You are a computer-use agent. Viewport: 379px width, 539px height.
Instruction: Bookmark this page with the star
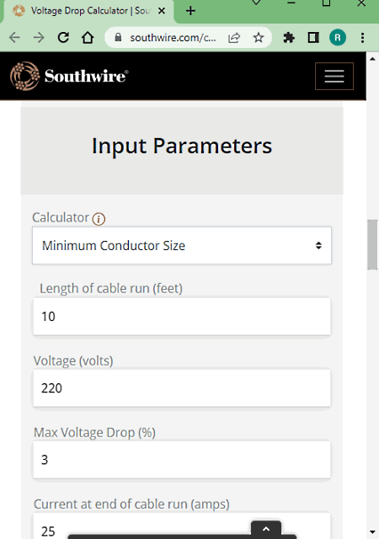coord(259,37)
